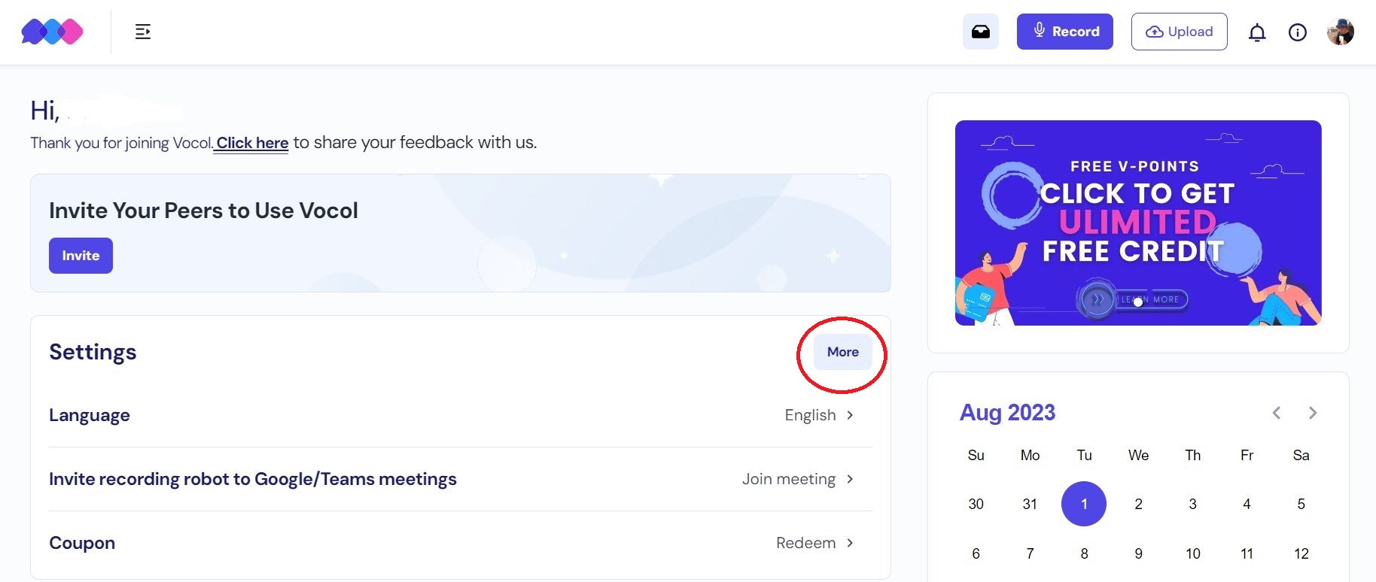Expand the Language English option

tap(819, 415)
